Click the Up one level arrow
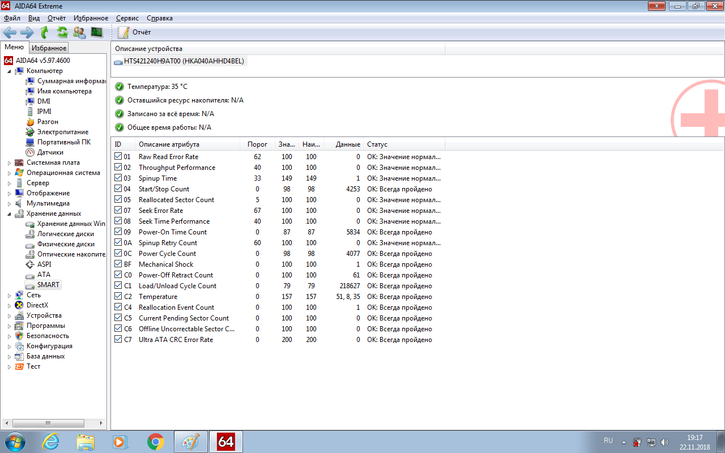 (x=45, y=32)
